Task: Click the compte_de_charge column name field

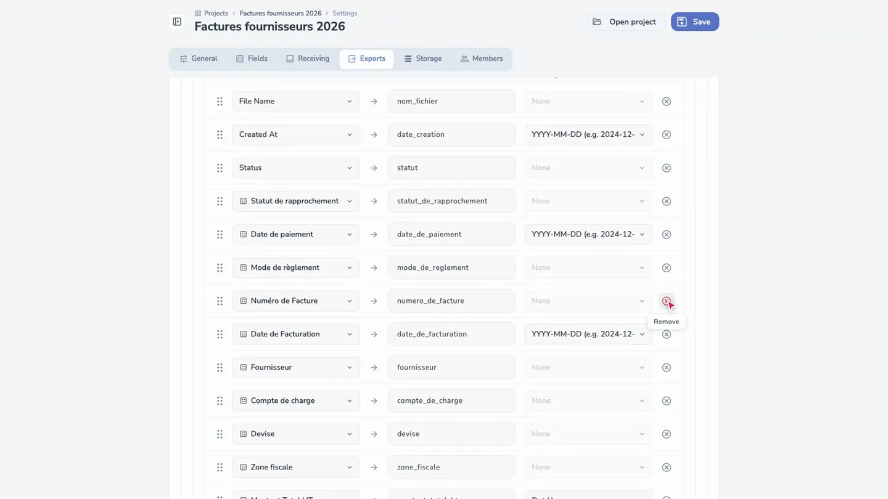Action: [x=451, y=400]
